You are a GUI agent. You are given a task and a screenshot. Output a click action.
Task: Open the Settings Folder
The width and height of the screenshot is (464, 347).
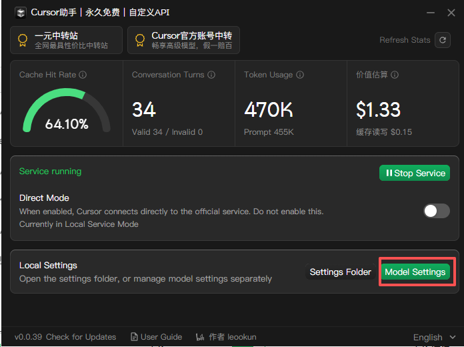340,272
